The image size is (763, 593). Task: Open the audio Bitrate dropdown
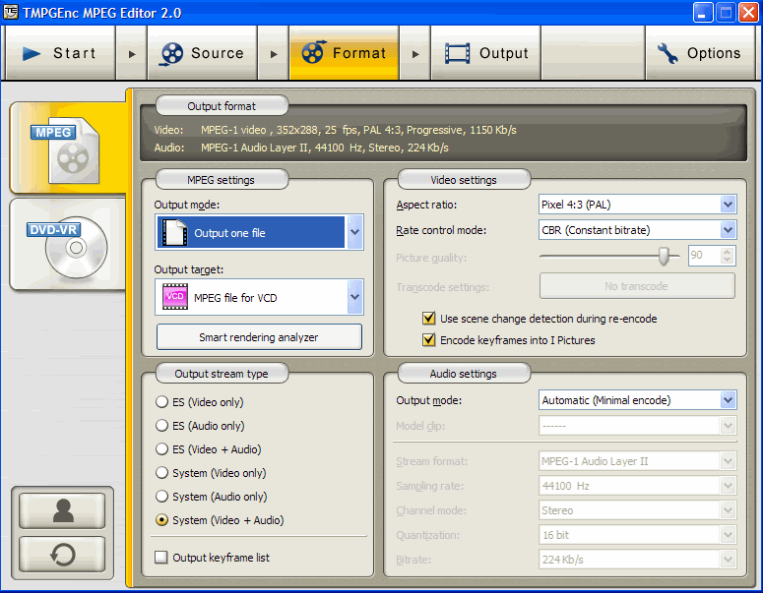pyautogui.click(x=728, y=560)
